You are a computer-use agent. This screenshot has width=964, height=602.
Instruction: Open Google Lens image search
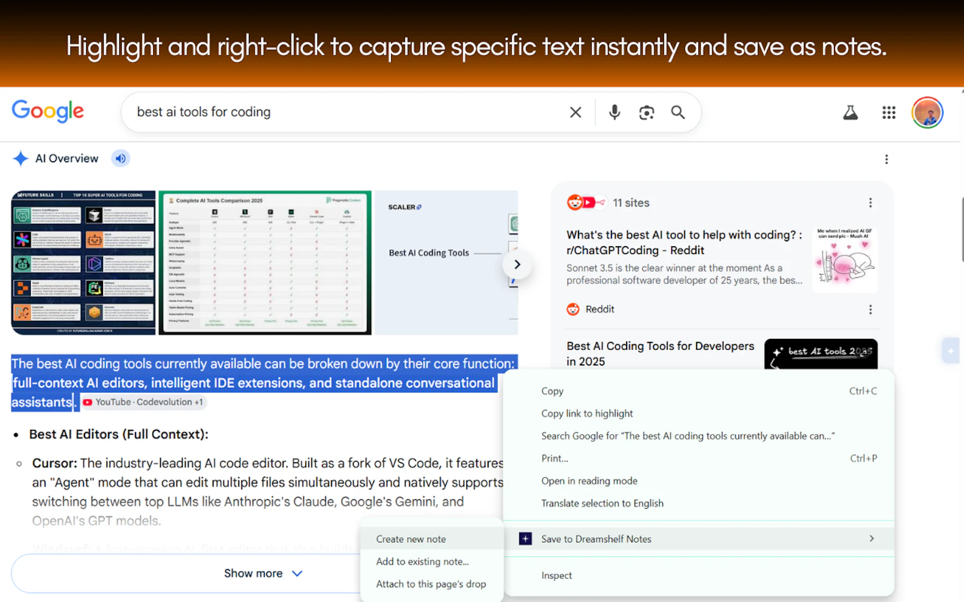pyautogui.click(x=646, y=112)
